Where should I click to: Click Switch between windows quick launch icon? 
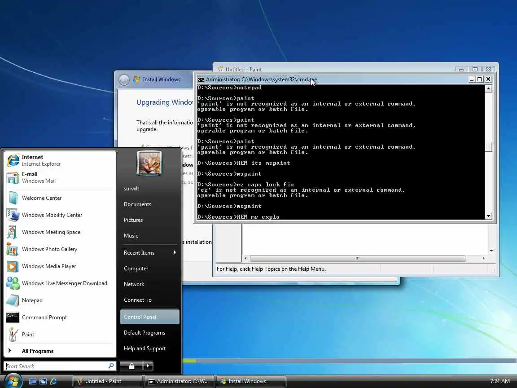point(43,381)
